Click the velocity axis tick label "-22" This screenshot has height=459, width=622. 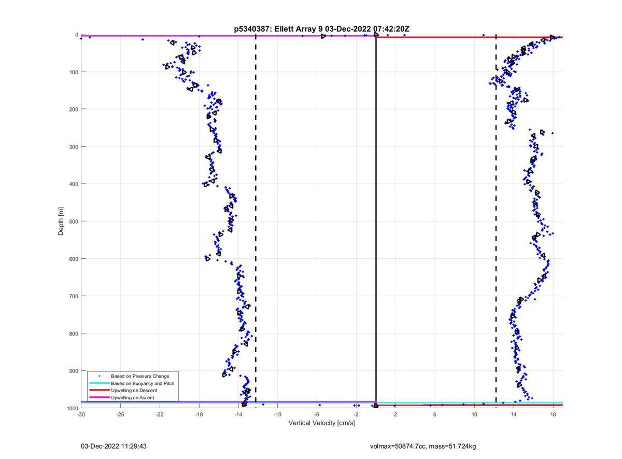pyautogui.click(x=160, y=414)
